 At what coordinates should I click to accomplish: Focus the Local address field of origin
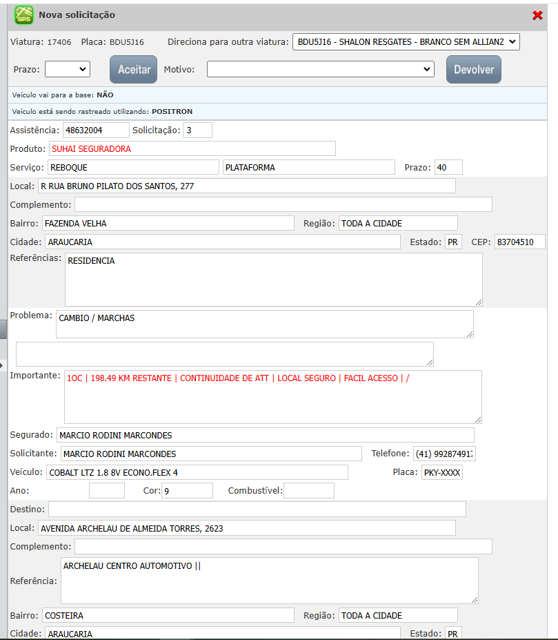[247, 186]
